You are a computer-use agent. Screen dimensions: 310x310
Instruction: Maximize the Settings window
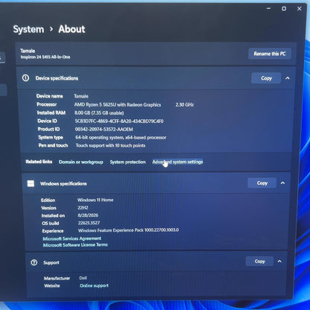click(284, 9)
